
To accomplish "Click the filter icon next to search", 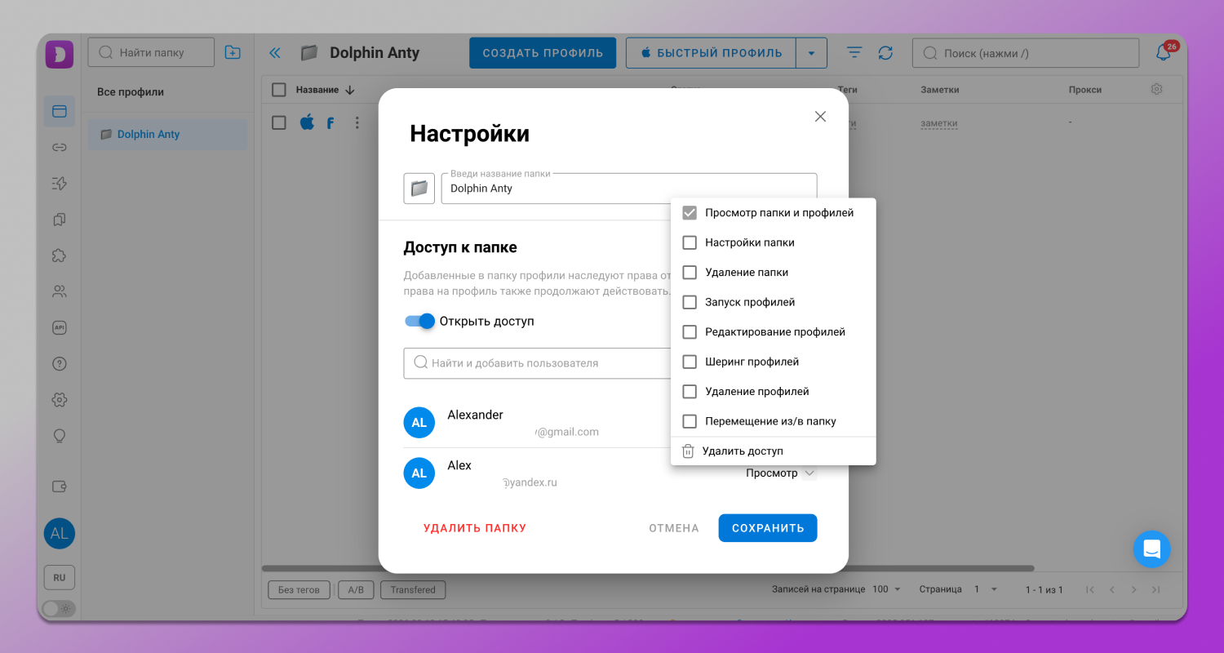I will tap(854, 52).
